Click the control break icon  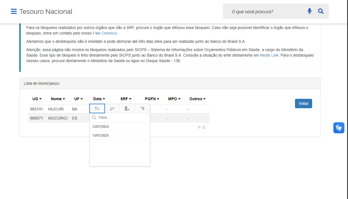(x=142, y=109)
